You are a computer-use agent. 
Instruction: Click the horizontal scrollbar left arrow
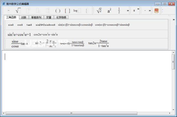(4, 113)
